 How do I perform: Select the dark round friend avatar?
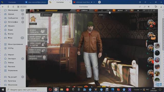(x=157, y=53)
